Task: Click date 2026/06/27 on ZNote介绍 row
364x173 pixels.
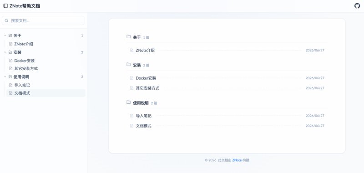Action: (315, 50)
